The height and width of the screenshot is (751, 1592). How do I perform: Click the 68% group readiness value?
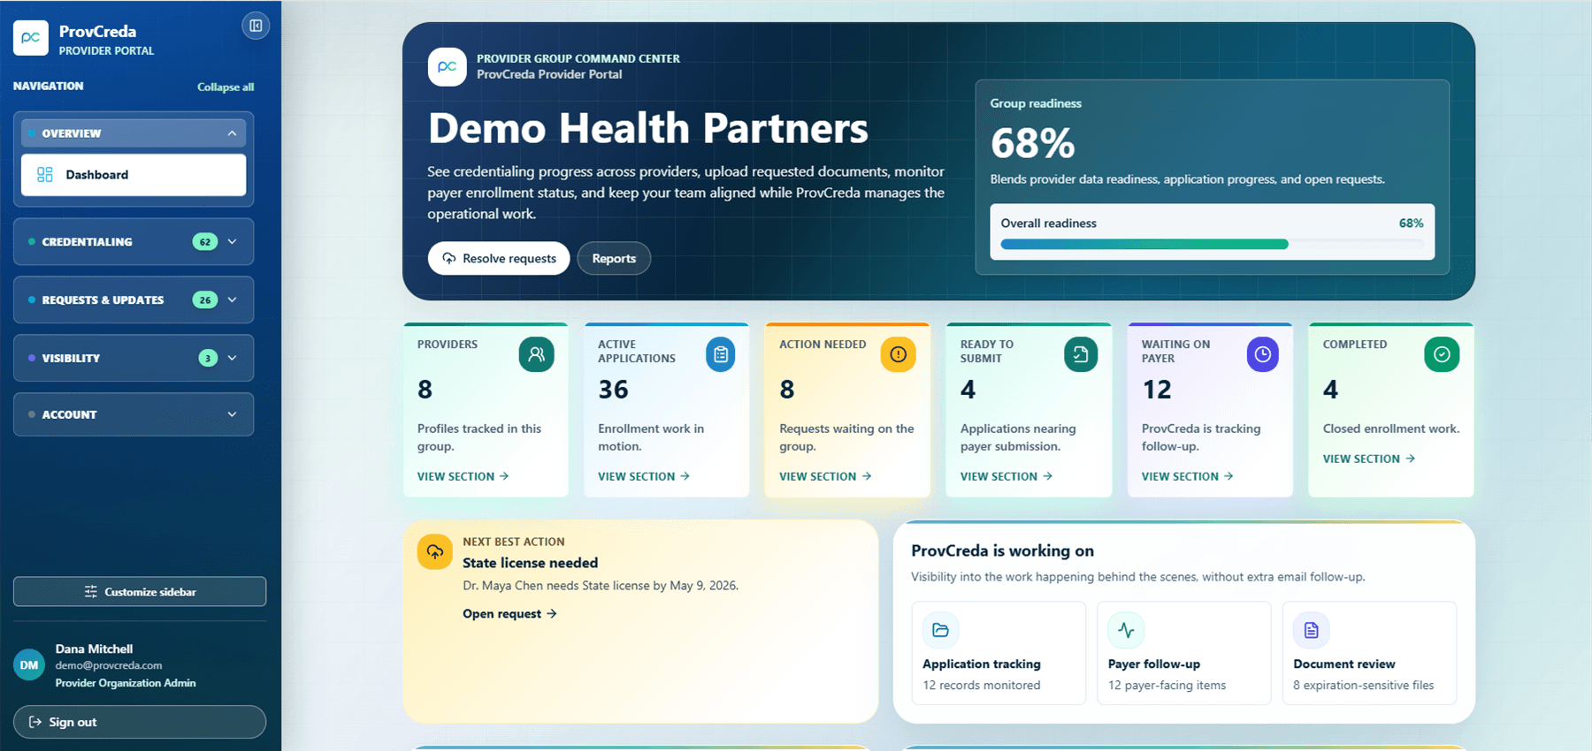(x=1032, y=143)
